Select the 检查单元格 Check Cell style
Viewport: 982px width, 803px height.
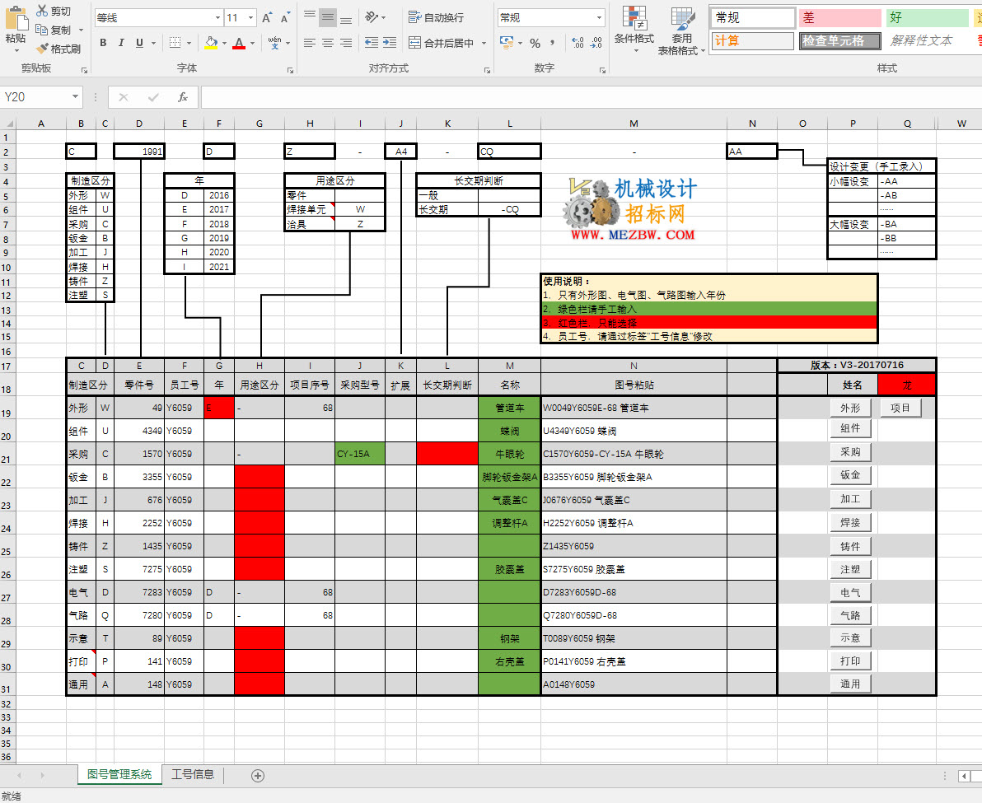coord(840,40)
